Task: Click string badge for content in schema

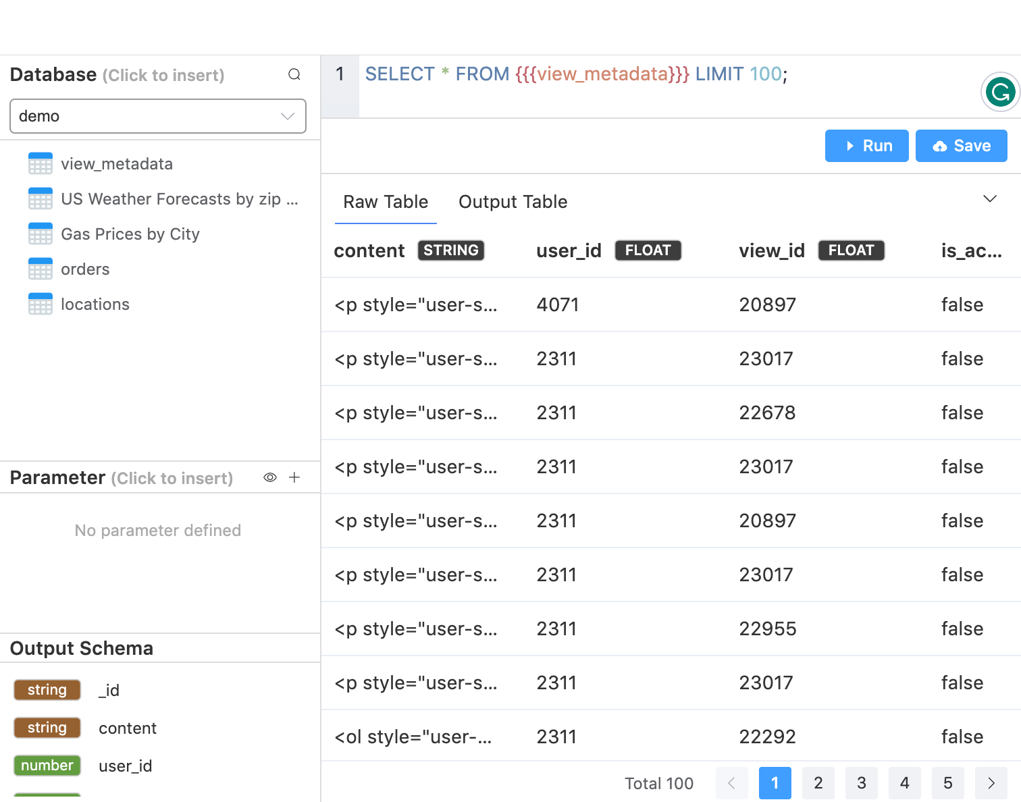Action: [x=47, y=728]
